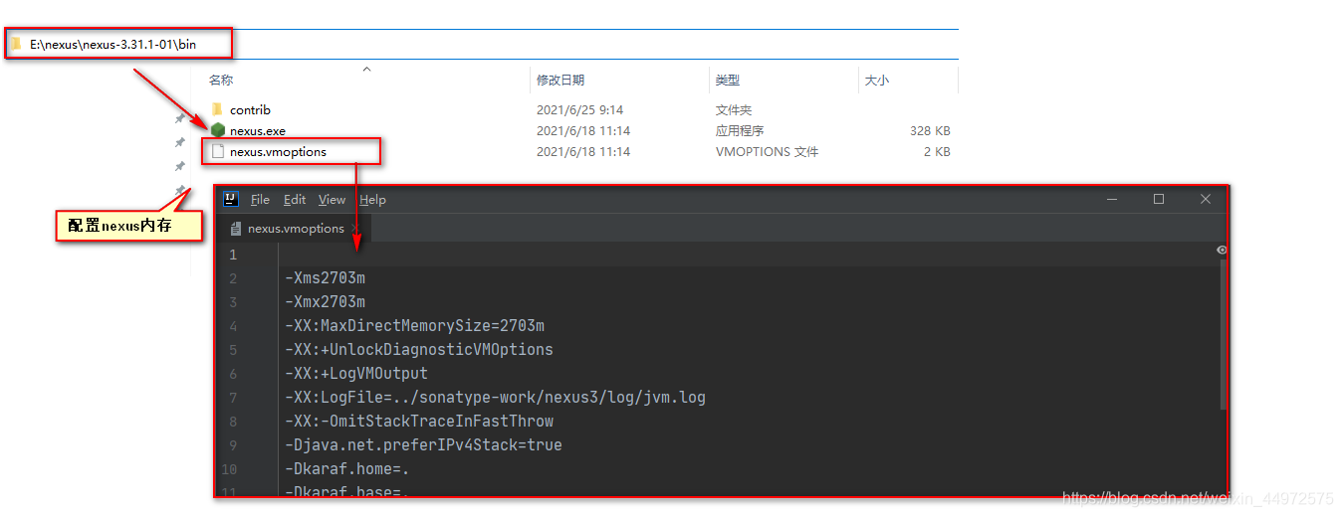
Task: Open the File menu
Action: pos(260,200)
